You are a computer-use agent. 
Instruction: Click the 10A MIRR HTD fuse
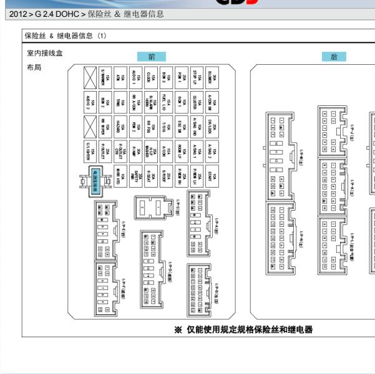tap(120, 176)
